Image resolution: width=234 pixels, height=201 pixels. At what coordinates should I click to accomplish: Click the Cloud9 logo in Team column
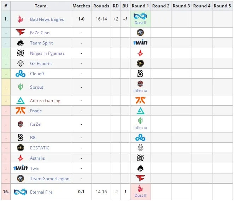(21, 74)
